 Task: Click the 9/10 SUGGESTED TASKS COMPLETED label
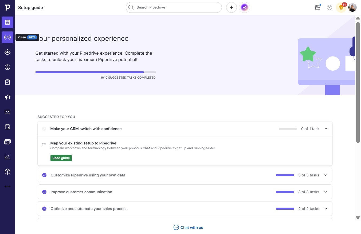point(128,78)
